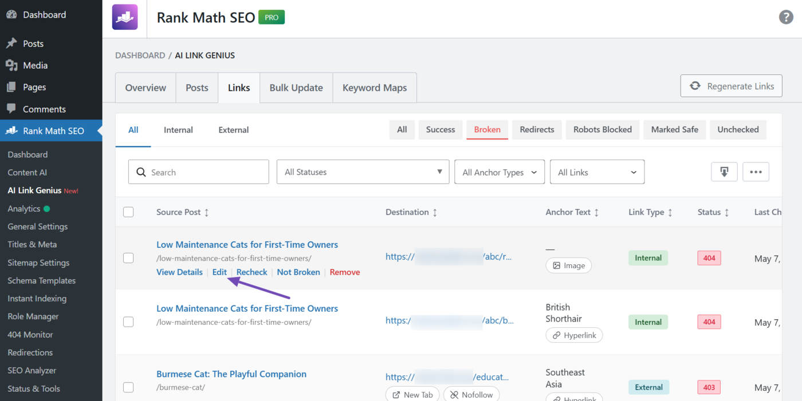Filter by Redirects status
This screenshot has height=401, width=802.
click(x=537, y=129)
